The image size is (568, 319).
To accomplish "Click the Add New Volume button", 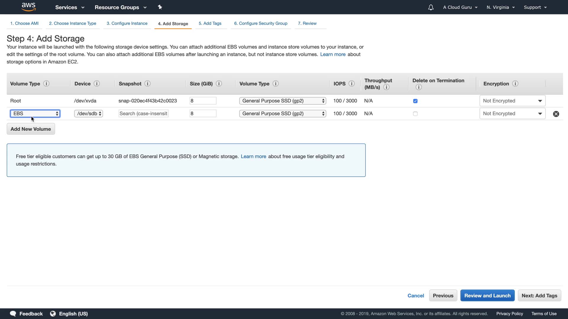I will [31, 129].
